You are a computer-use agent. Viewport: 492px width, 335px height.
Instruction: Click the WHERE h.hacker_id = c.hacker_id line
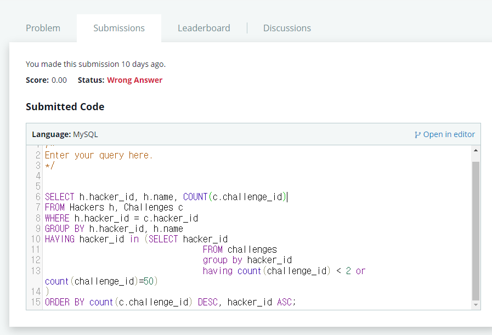[121, 218]
